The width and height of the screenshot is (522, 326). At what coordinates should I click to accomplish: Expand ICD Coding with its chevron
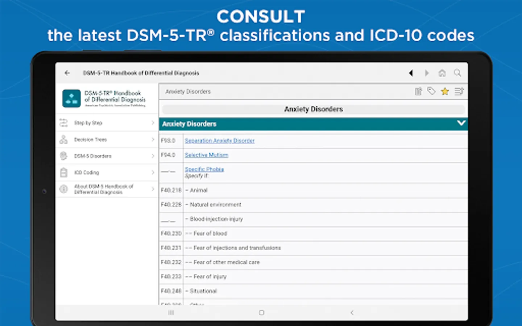point(153,172)
